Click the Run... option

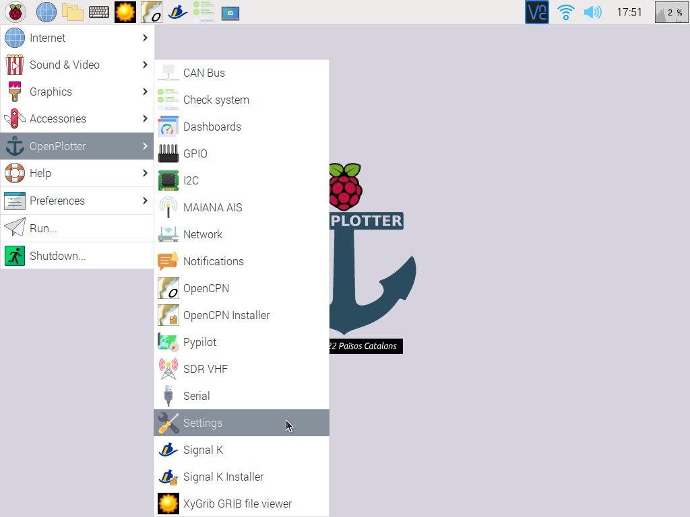coord(42,228)
